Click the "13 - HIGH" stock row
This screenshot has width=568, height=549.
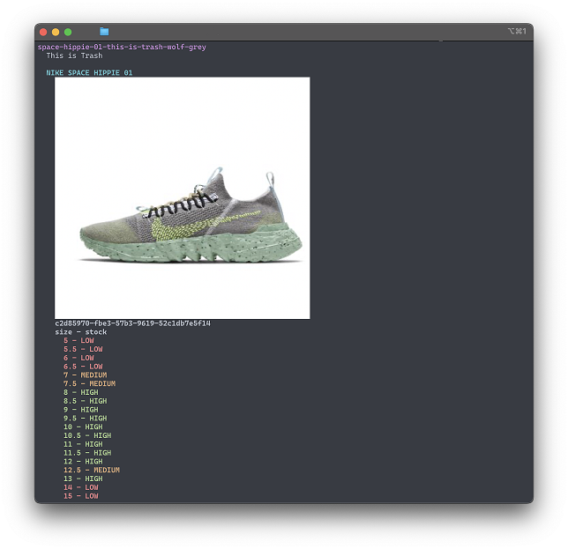[83, 479]
